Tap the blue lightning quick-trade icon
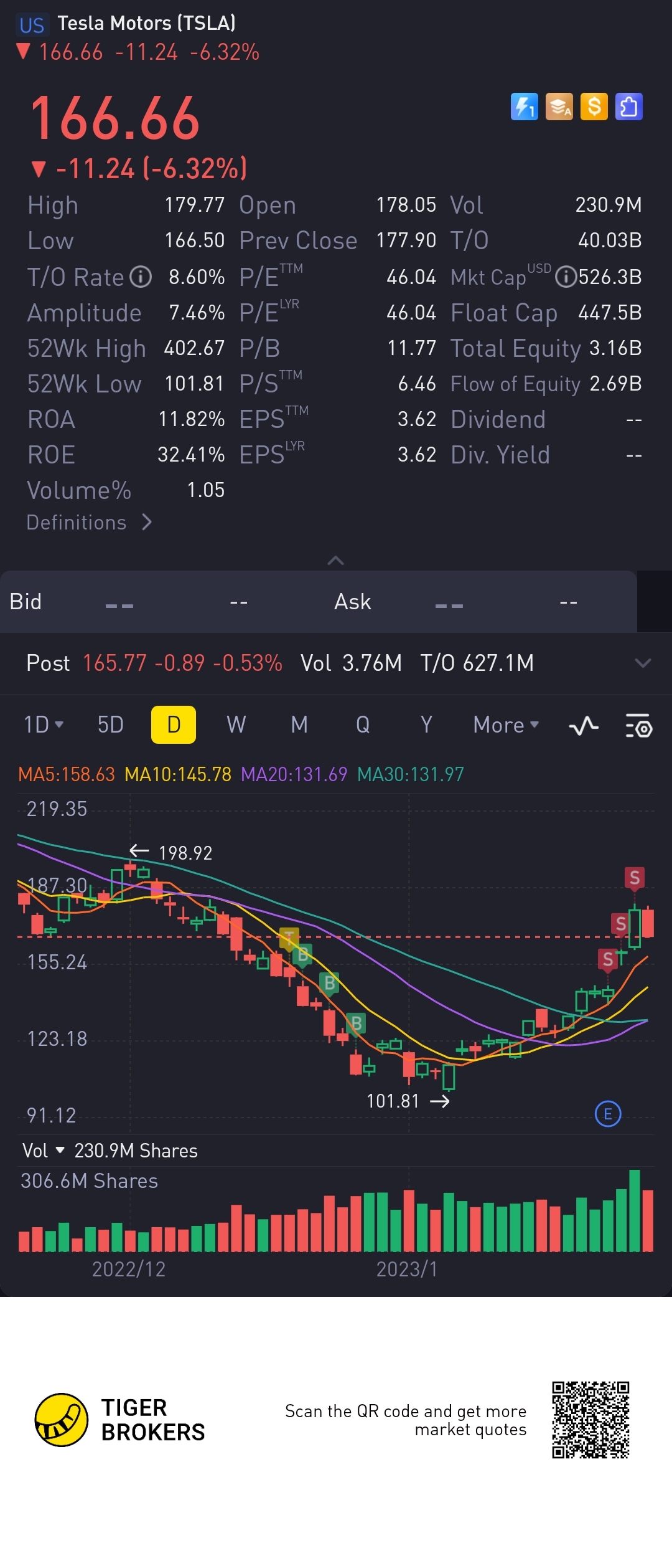Screen dimensions: 672x1543 [x=524, y=107]
